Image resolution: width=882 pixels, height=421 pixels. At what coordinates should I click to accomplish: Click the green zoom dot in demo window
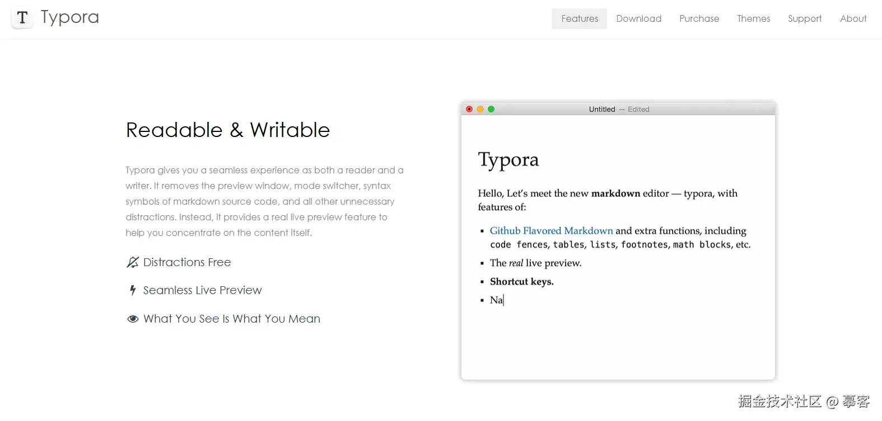[491, 109]
